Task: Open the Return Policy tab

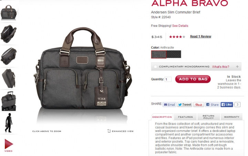Action: (x=208, y=117)
